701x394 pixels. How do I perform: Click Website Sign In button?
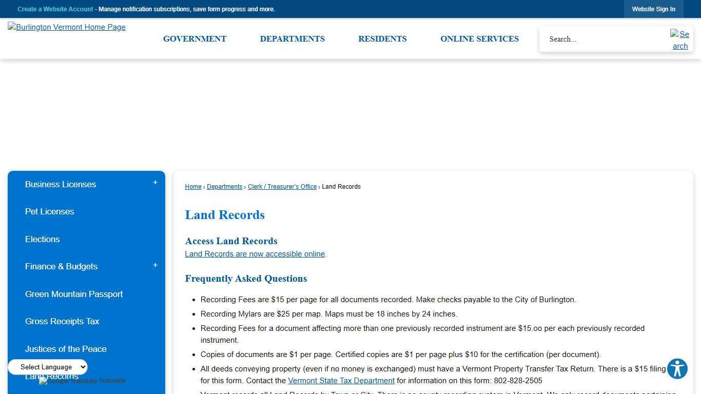point(653,9)
